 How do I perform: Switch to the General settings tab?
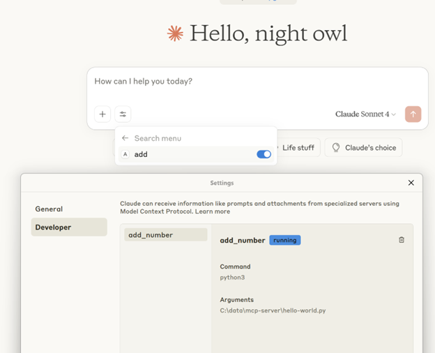tap(49, 209)
